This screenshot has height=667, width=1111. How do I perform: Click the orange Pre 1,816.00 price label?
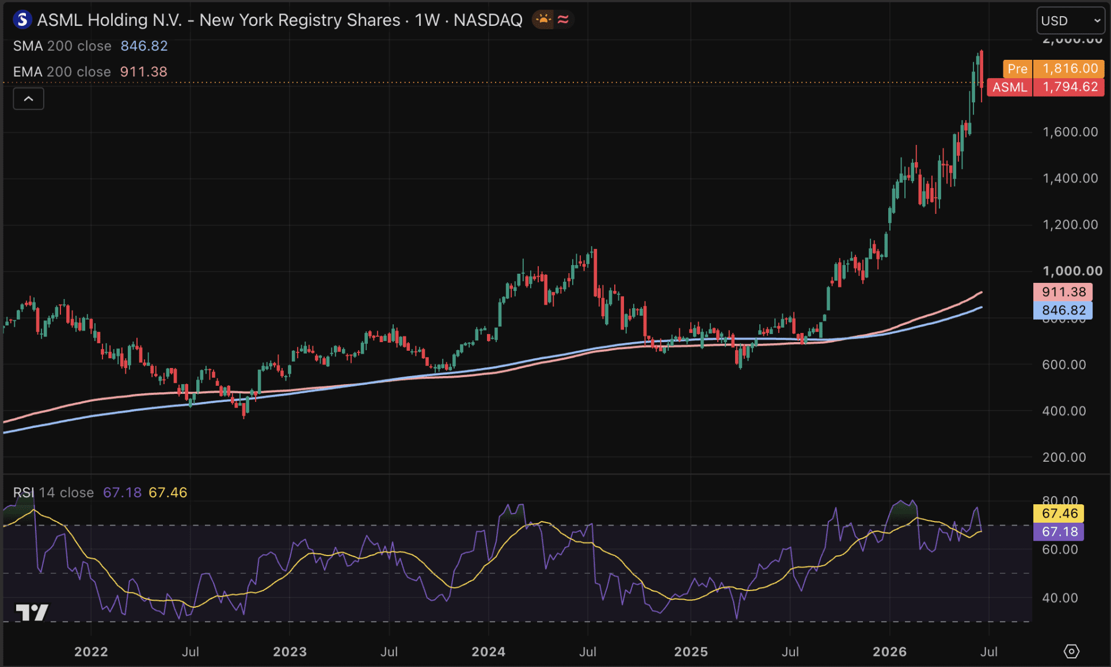(x=1053, y=68)
